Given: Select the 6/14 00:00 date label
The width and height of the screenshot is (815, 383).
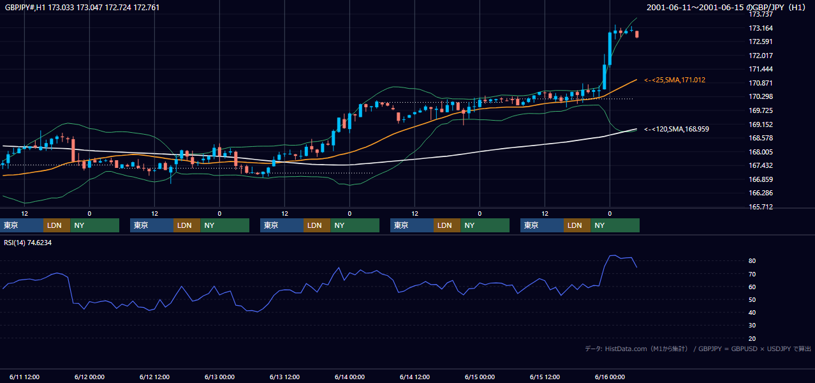Looking at the screenshot, I should pos(349,377).
